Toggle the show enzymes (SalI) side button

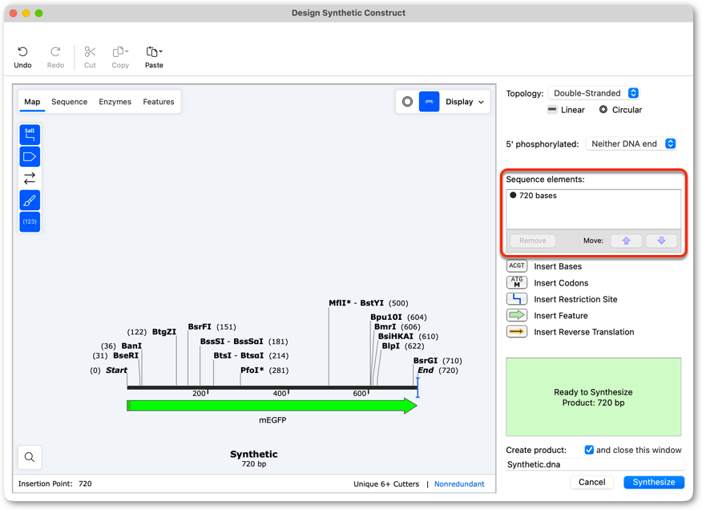[30, 135]
